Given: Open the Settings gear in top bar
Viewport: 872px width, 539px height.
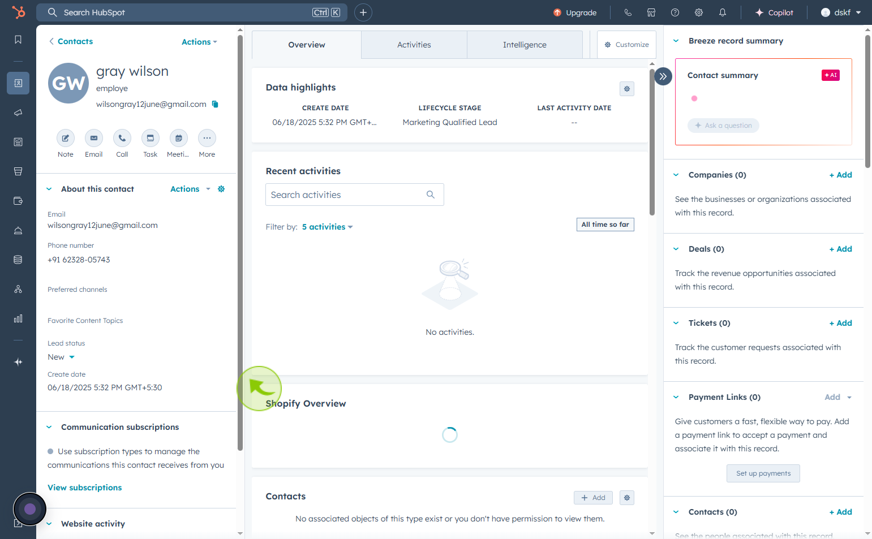Looking at the screenshot, I should (x=699, y=12).
